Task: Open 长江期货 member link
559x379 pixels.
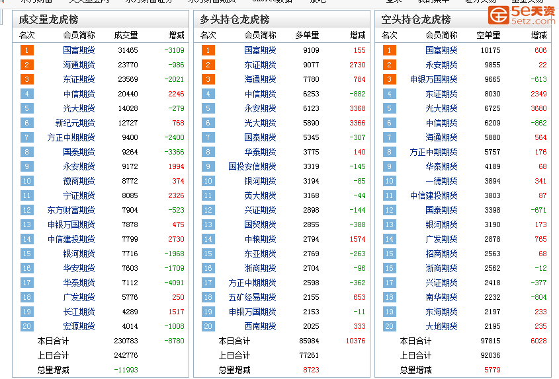Action: (79, 312)
